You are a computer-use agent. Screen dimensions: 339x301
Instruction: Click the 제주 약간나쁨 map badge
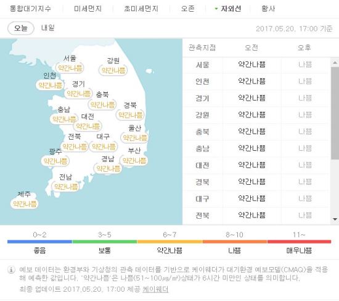click(x=25, y=204)
